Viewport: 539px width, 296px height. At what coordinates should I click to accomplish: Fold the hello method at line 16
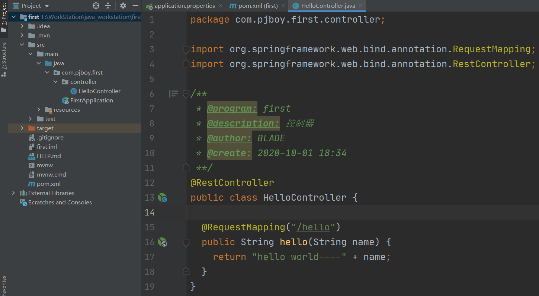coord(186,242)
